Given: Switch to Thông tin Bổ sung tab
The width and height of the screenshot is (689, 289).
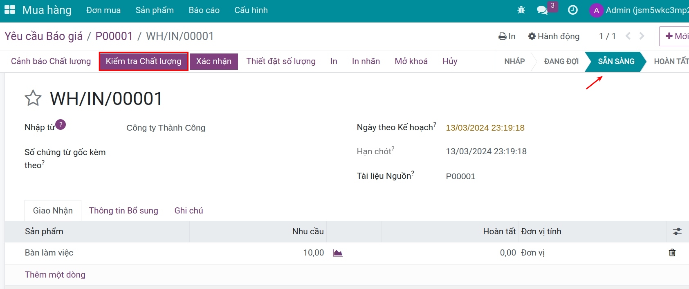Looking at the screenshot, I should [x=123, y=211].
